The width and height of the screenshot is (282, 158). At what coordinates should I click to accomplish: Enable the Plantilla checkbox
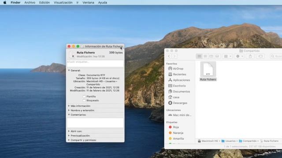pos(84,97)
